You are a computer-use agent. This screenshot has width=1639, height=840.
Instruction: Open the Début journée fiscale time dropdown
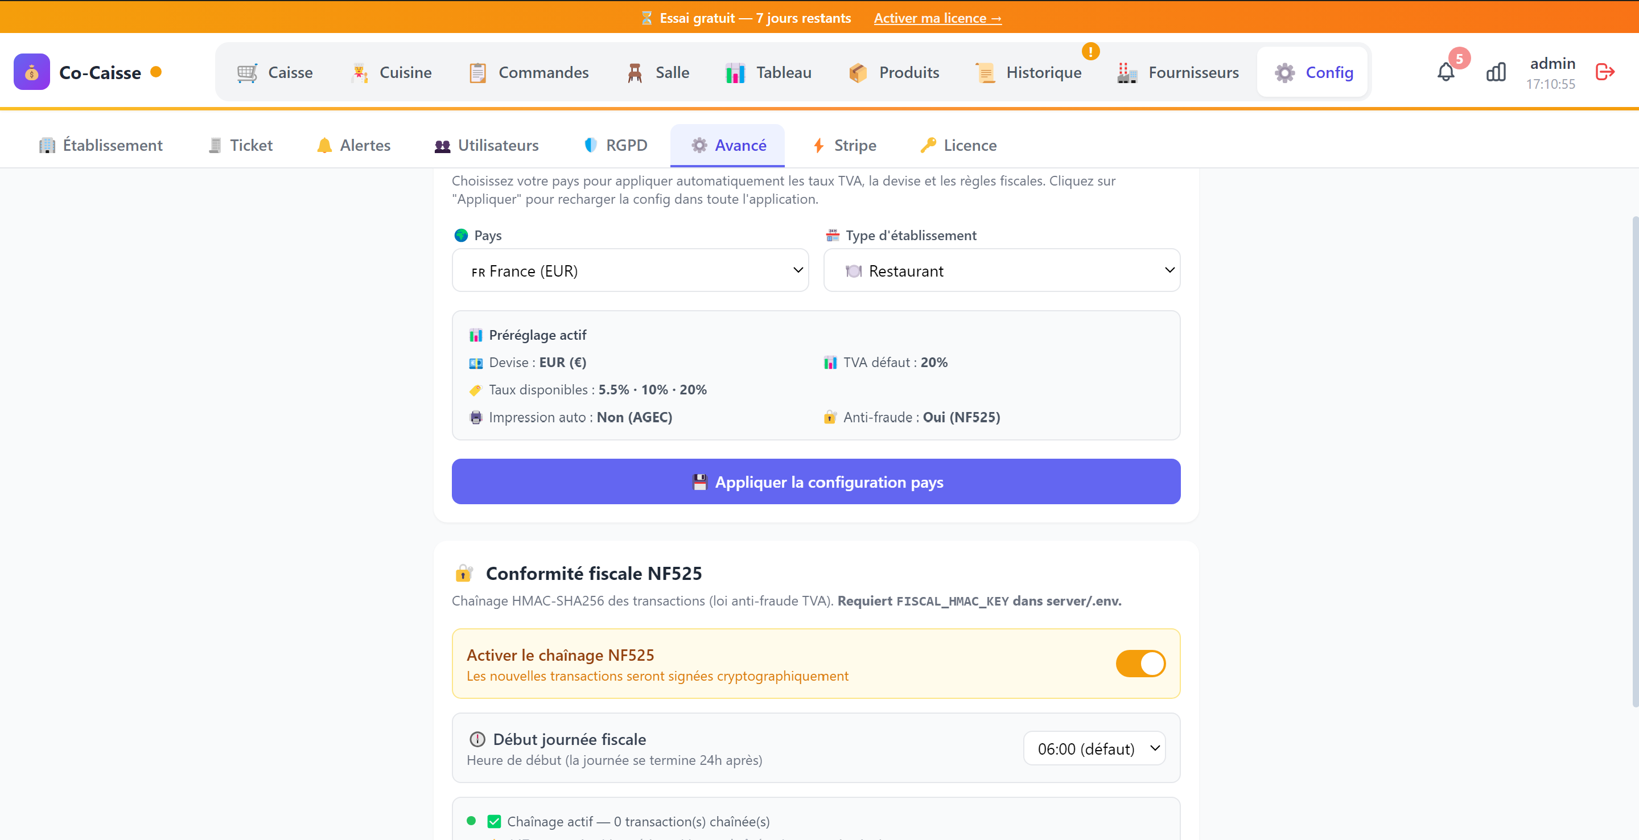coord(1094,748)
